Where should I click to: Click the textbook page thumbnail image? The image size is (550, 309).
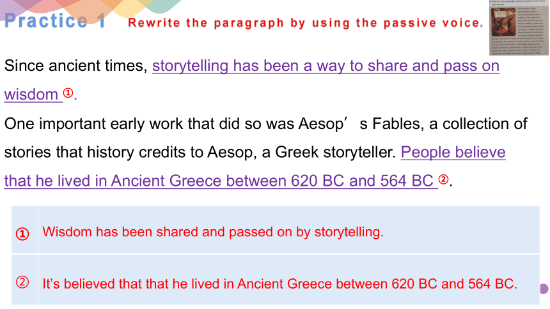tap(519, 27)
